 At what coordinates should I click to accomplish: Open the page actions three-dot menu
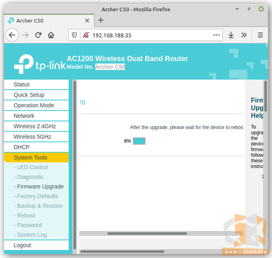[216, 35]
